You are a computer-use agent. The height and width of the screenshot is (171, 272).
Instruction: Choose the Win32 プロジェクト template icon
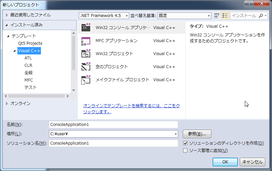click(x=86, y=53)
